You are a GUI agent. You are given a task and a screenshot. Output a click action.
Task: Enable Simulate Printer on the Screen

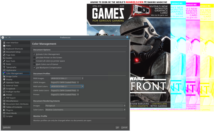(34, 57)
